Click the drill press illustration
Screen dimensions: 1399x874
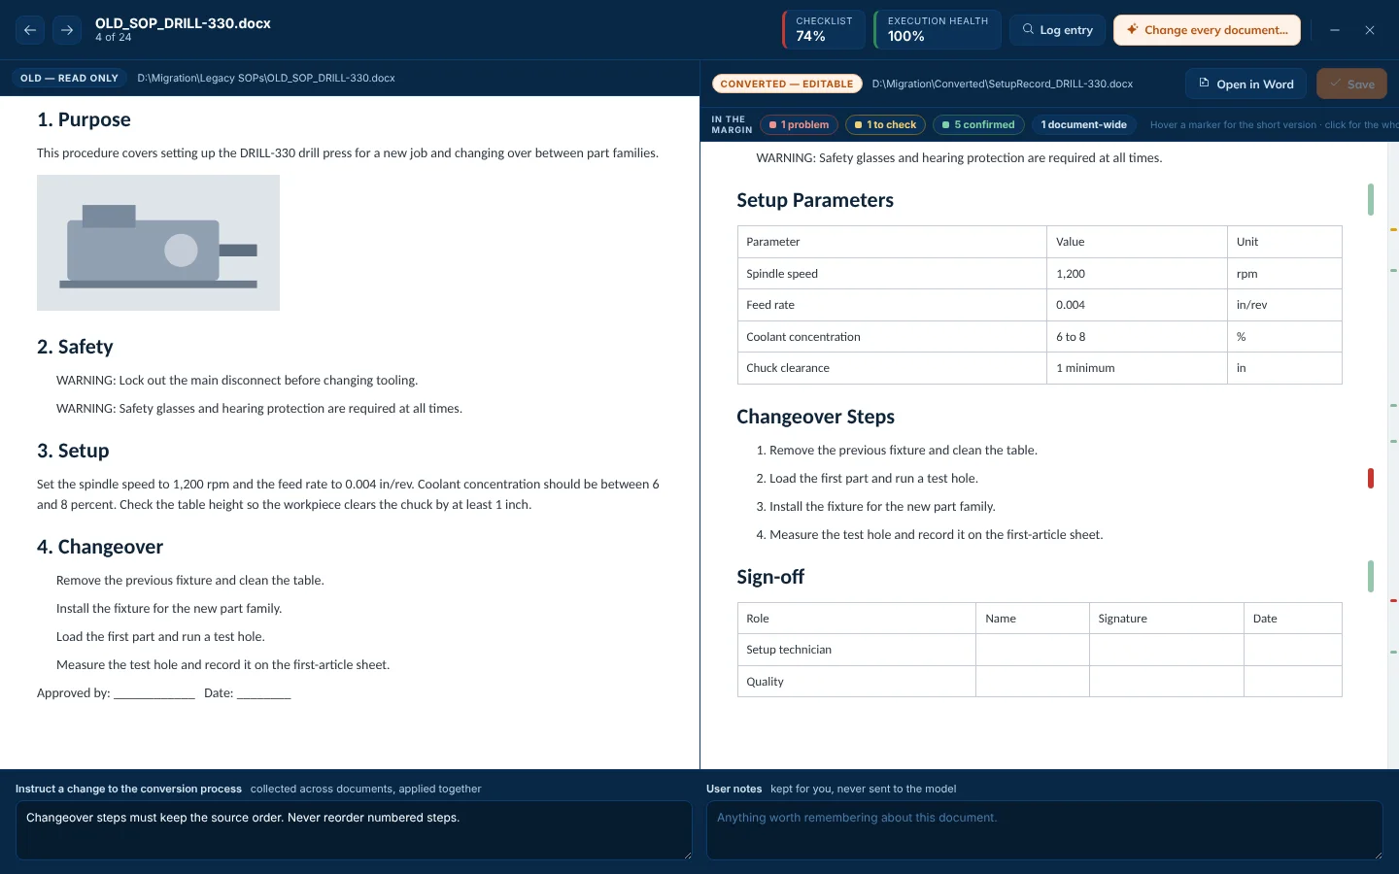click(158, 243)
